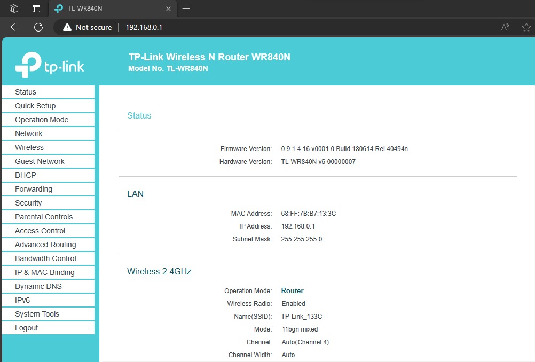This screenshot has height=362, width=535.
Task: Click the Status section heading
Action: (139, 115)
